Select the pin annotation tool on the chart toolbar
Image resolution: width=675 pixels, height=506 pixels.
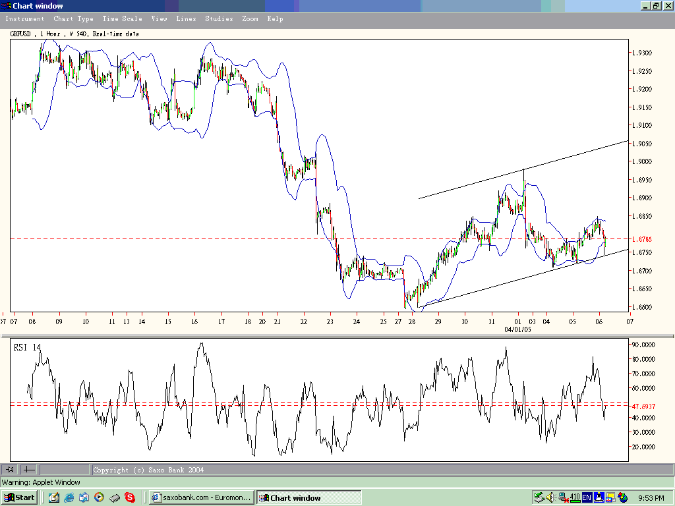[x=9, y=469]
